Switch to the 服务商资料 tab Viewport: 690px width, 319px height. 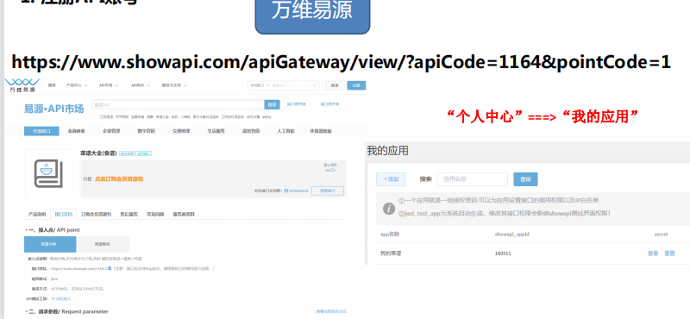[183, 215]
